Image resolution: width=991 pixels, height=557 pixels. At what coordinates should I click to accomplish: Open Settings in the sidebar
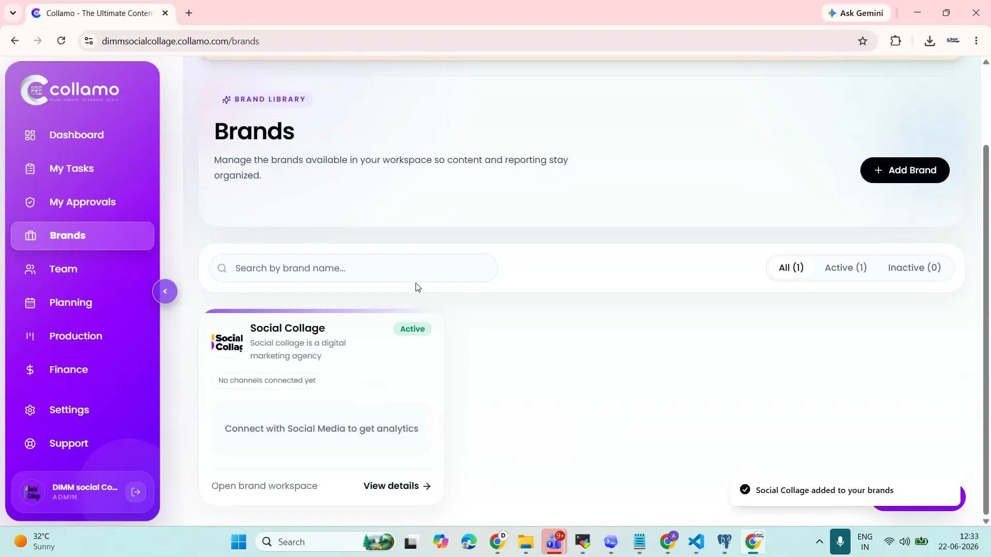pyautogui.click(x=82, y=409)
